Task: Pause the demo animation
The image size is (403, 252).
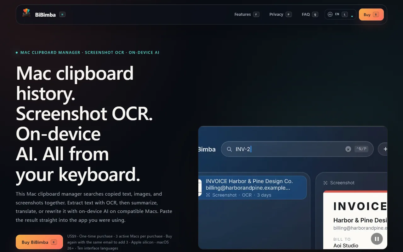Action: (377, 239)
